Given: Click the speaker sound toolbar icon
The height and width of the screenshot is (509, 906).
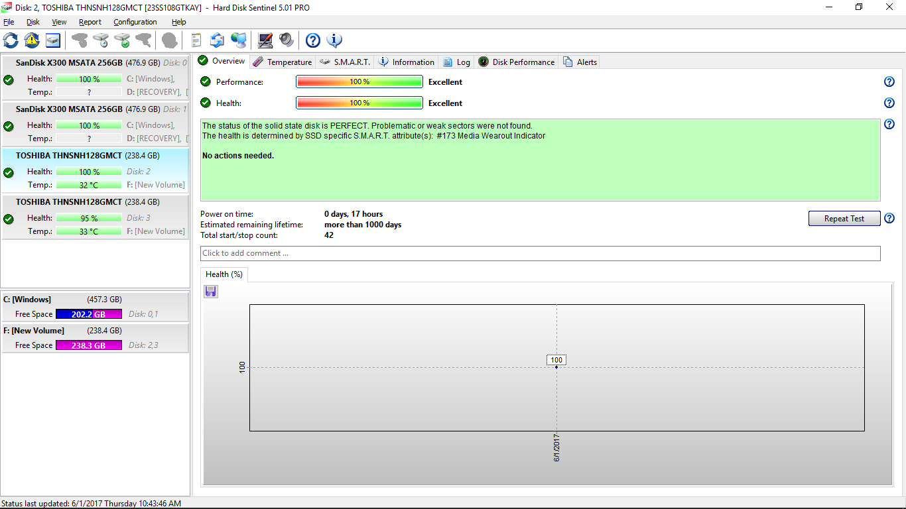Looking at the screenshot, I should click(x=287, y=40).
